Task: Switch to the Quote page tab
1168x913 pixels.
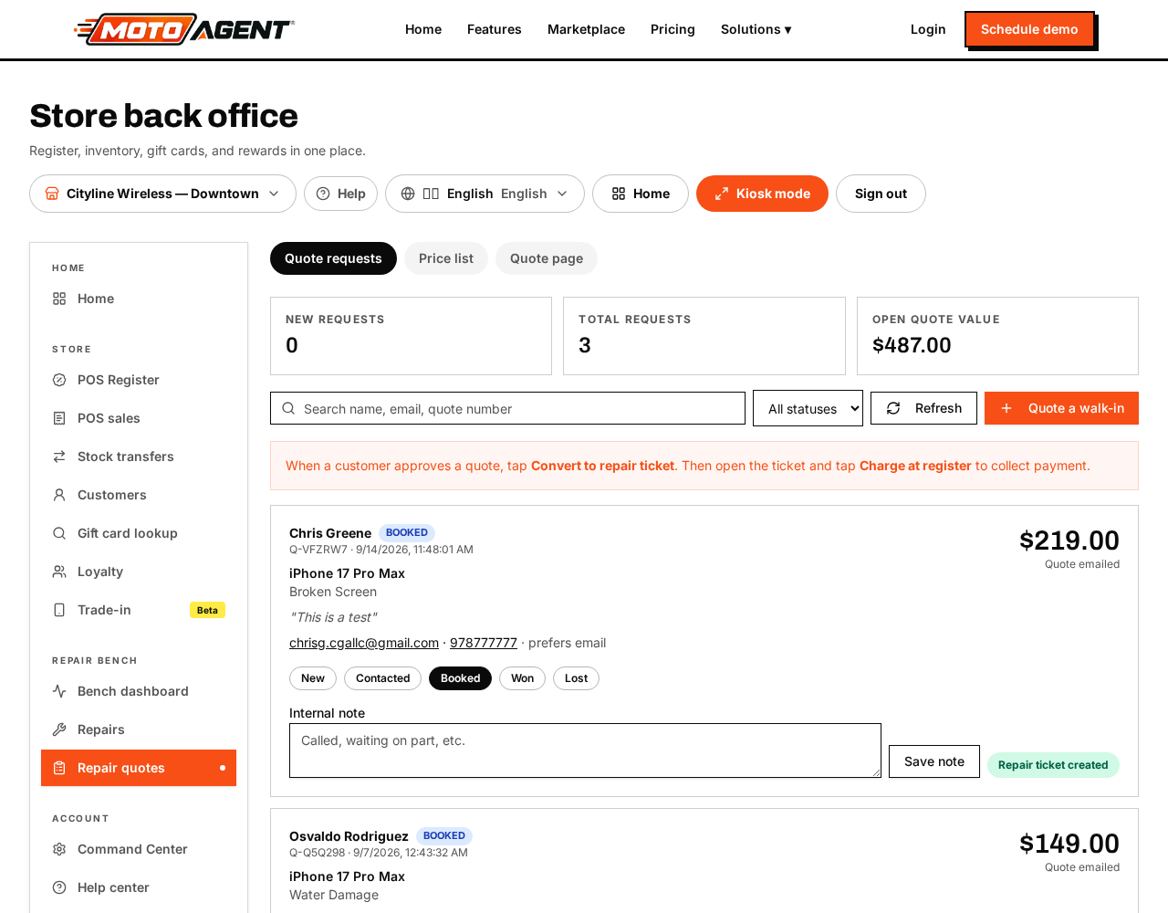Action: point(547,258)
